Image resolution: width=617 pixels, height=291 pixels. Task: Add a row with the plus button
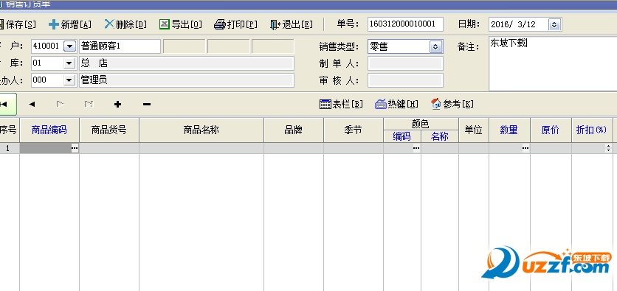coord(117,104)
